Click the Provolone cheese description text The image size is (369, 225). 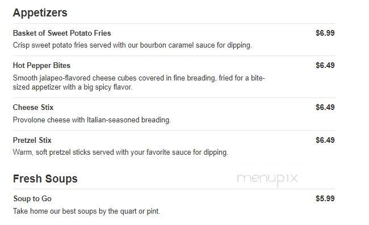[x=92, y=120]
